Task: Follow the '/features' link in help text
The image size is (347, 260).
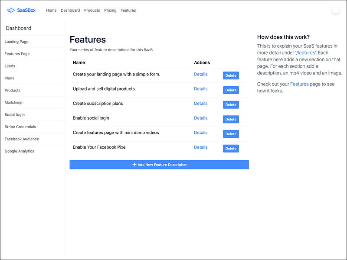Action: click(x=306, y=52)
